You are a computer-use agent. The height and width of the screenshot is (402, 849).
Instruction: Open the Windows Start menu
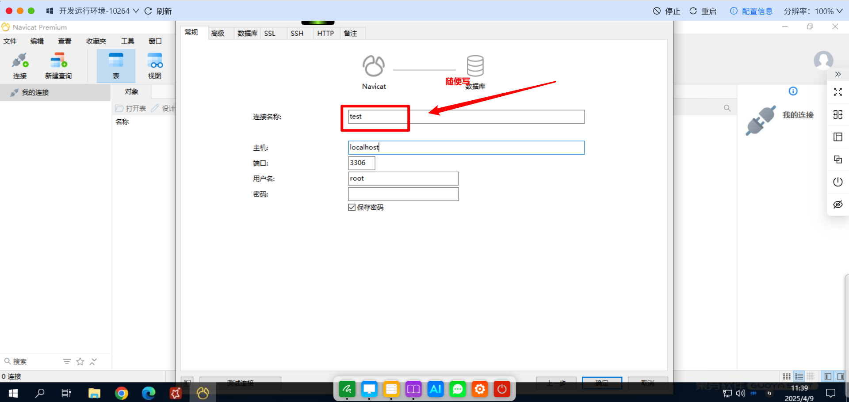point(13,393)
